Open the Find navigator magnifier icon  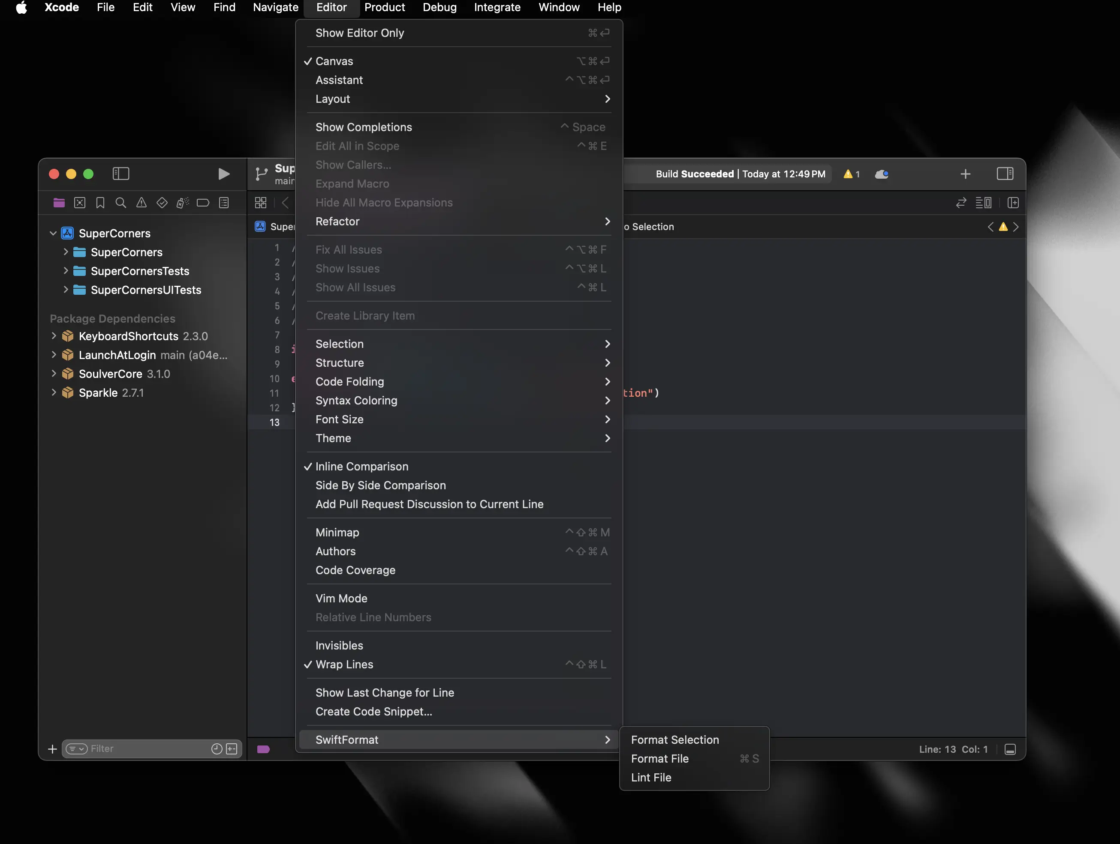(x=120, y=203)
